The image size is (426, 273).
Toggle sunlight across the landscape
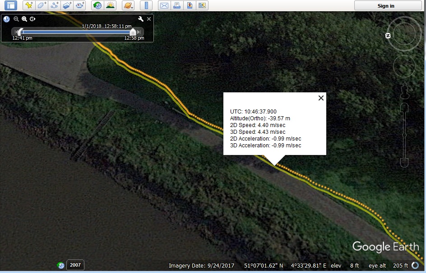point(110,5)
